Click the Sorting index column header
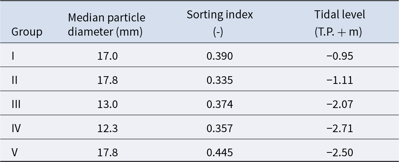The height and width of the screenshot is (162, 399). [x=220, y=23]
